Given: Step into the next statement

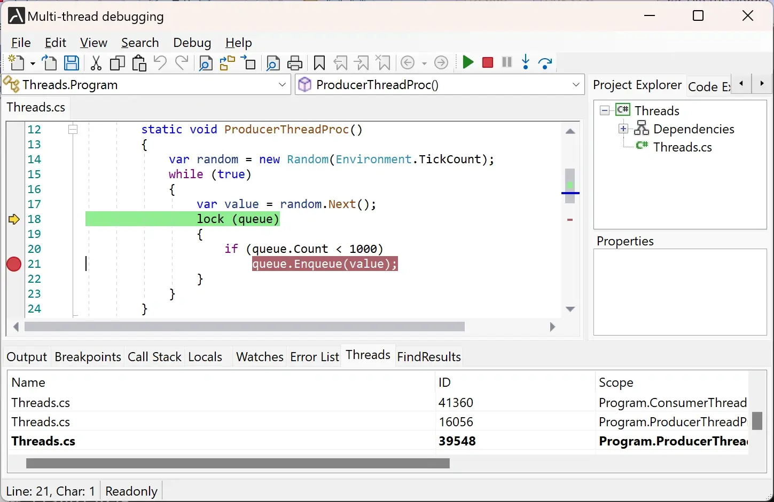Looking at the screenshot, I should coord(526,62).
